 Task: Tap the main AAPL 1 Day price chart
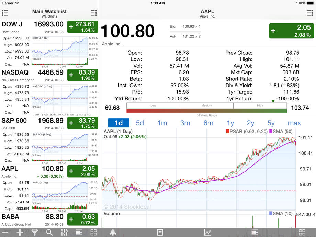pyautogui.click(x=199, y=169)
